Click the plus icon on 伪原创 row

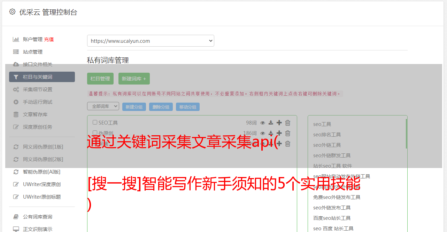279,133
